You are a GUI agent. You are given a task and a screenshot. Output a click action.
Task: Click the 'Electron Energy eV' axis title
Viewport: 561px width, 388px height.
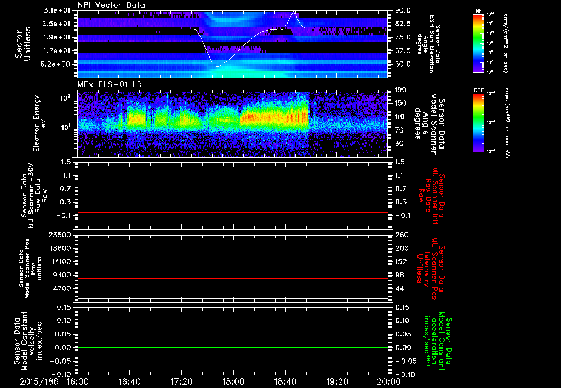pyautogui.click(x=41, y=123)
